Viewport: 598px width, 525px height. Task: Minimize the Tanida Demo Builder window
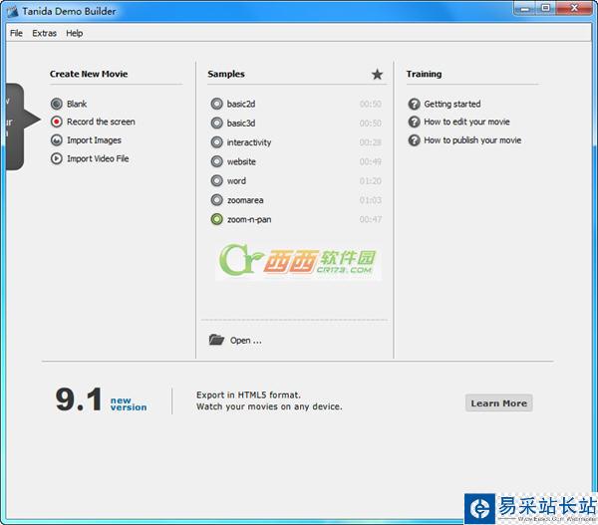point(526,8)
